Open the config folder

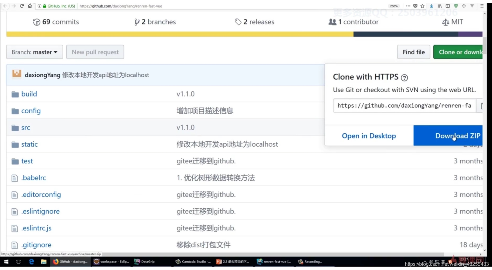[31, 111]
